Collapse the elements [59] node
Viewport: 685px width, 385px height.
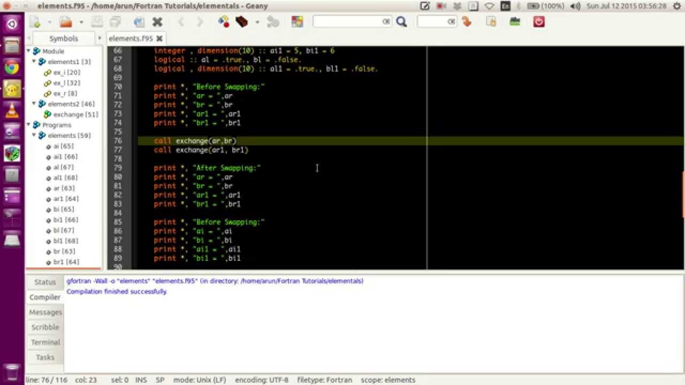coord(34,136)
